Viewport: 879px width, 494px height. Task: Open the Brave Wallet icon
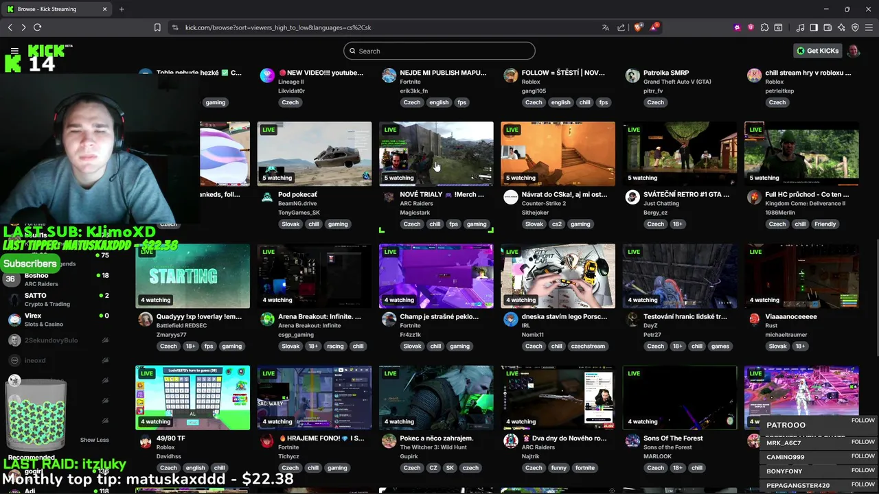point(827,27)
